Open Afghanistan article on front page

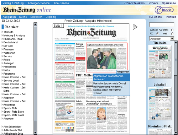(106, 58)
